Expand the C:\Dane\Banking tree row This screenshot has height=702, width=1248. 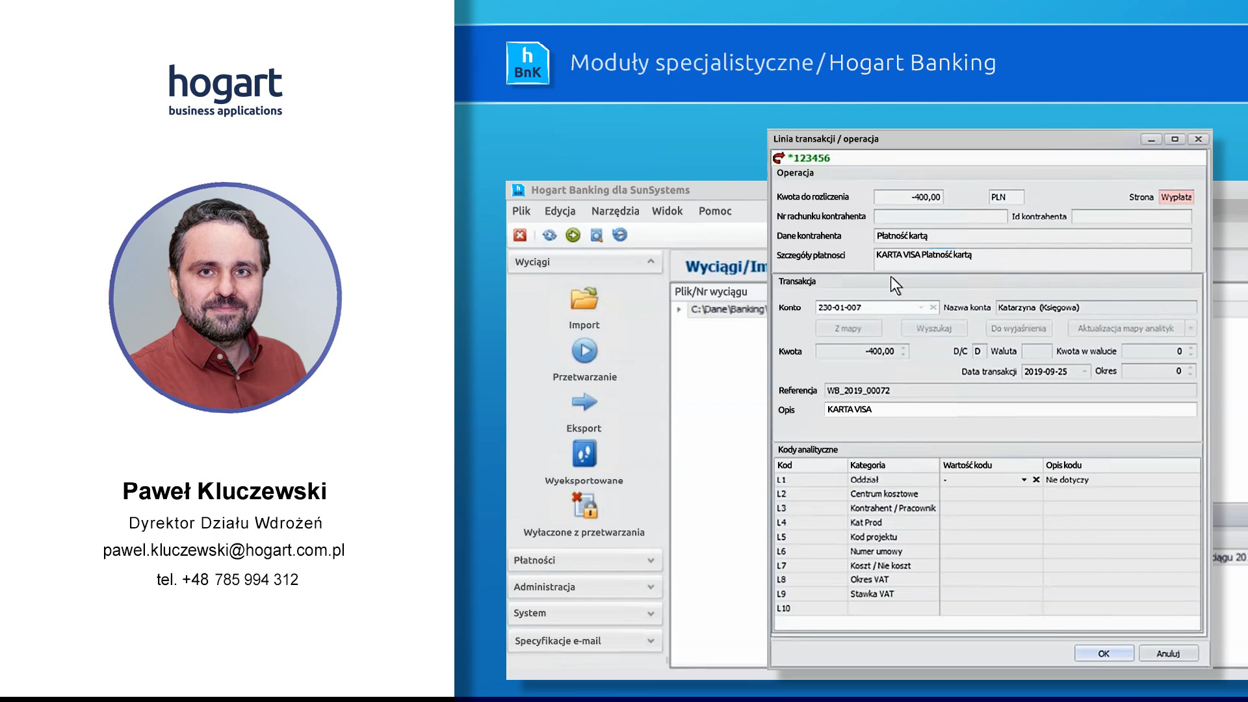[679, 309]
